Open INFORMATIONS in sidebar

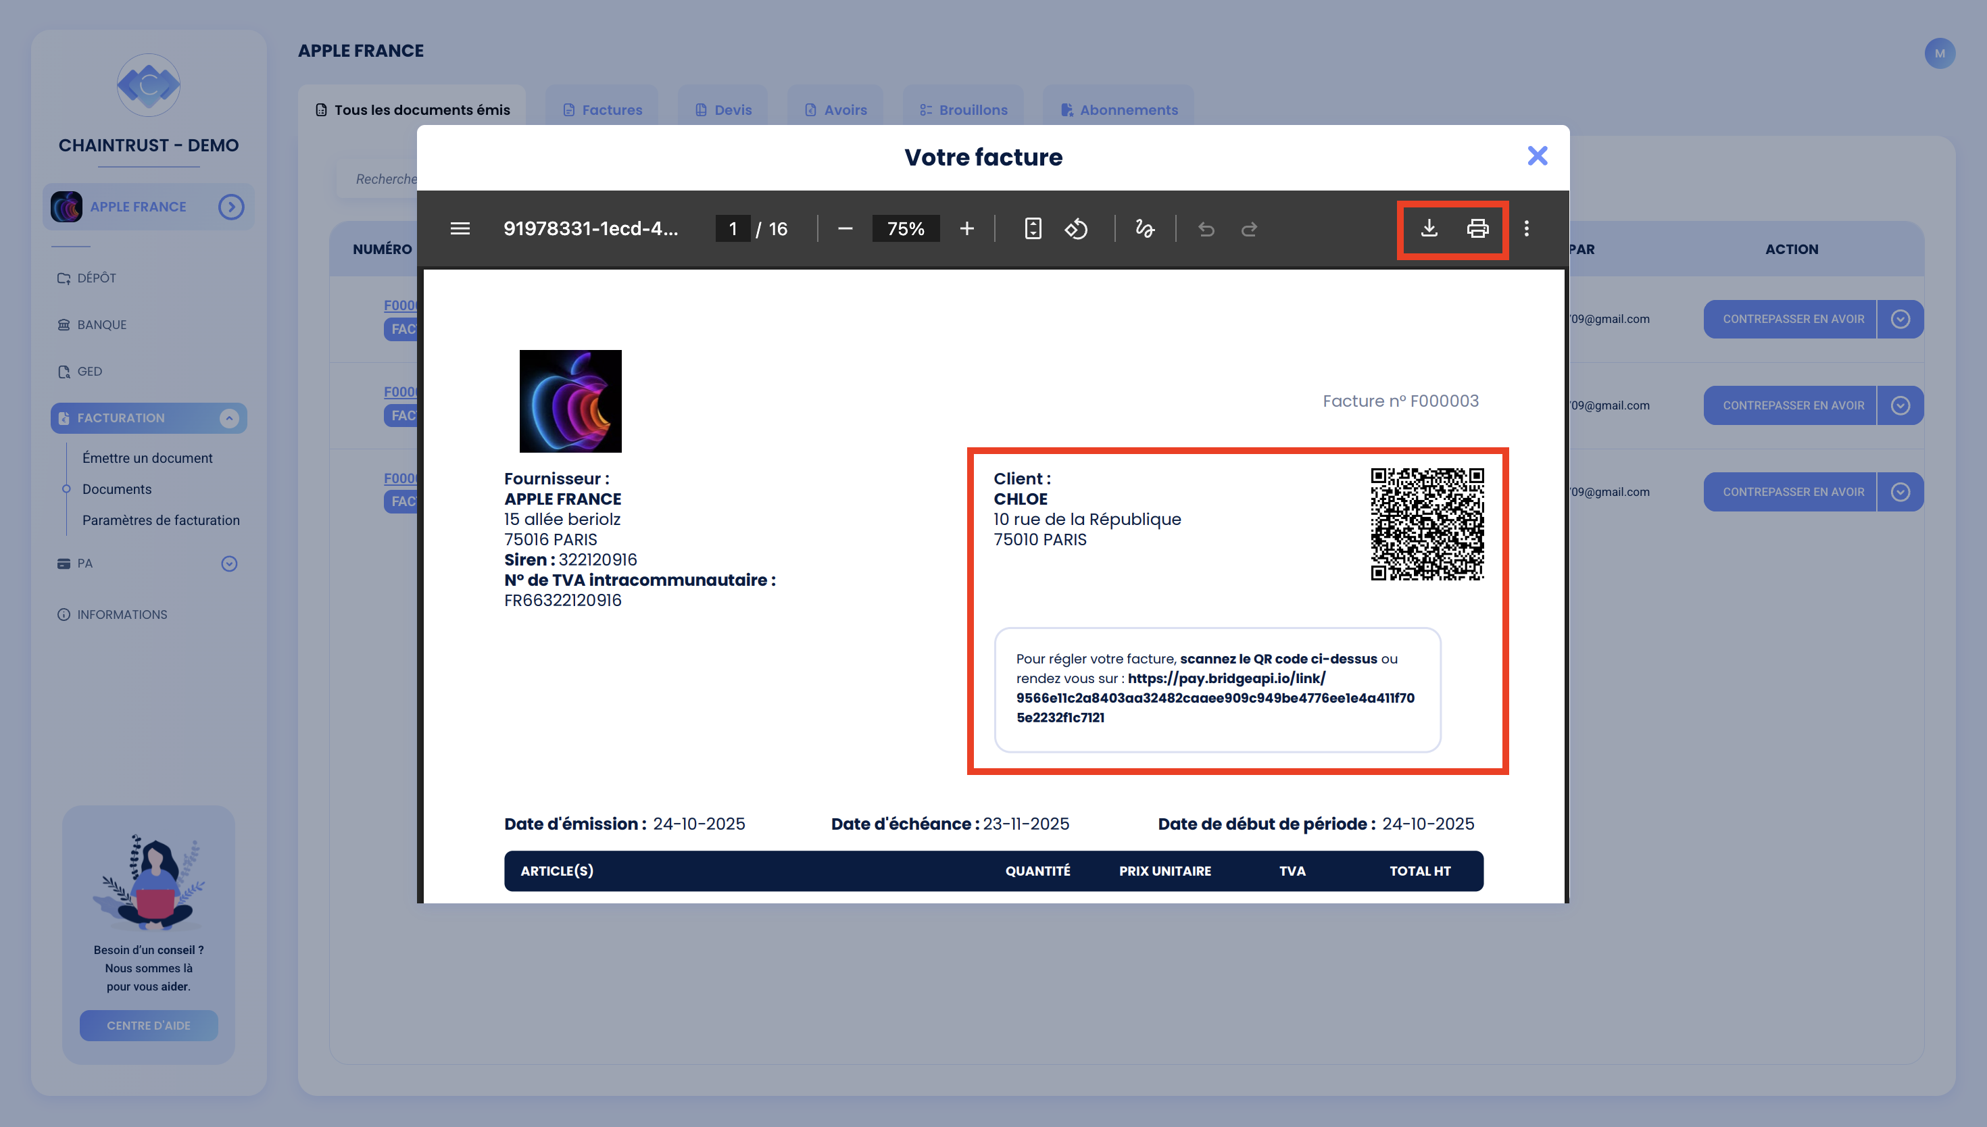(x=112, y=613)
